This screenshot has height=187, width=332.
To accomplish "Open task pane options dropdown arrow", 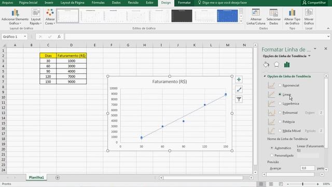I will pyautogui.click(x=315, y=49).
